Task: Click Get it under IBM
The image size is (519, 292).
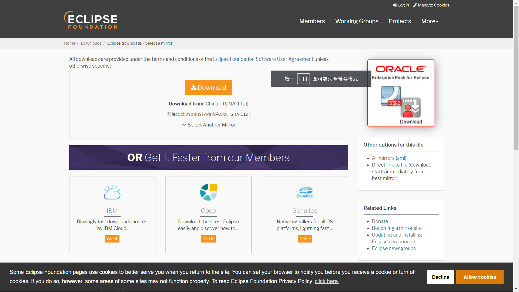Action: (112, 239)
